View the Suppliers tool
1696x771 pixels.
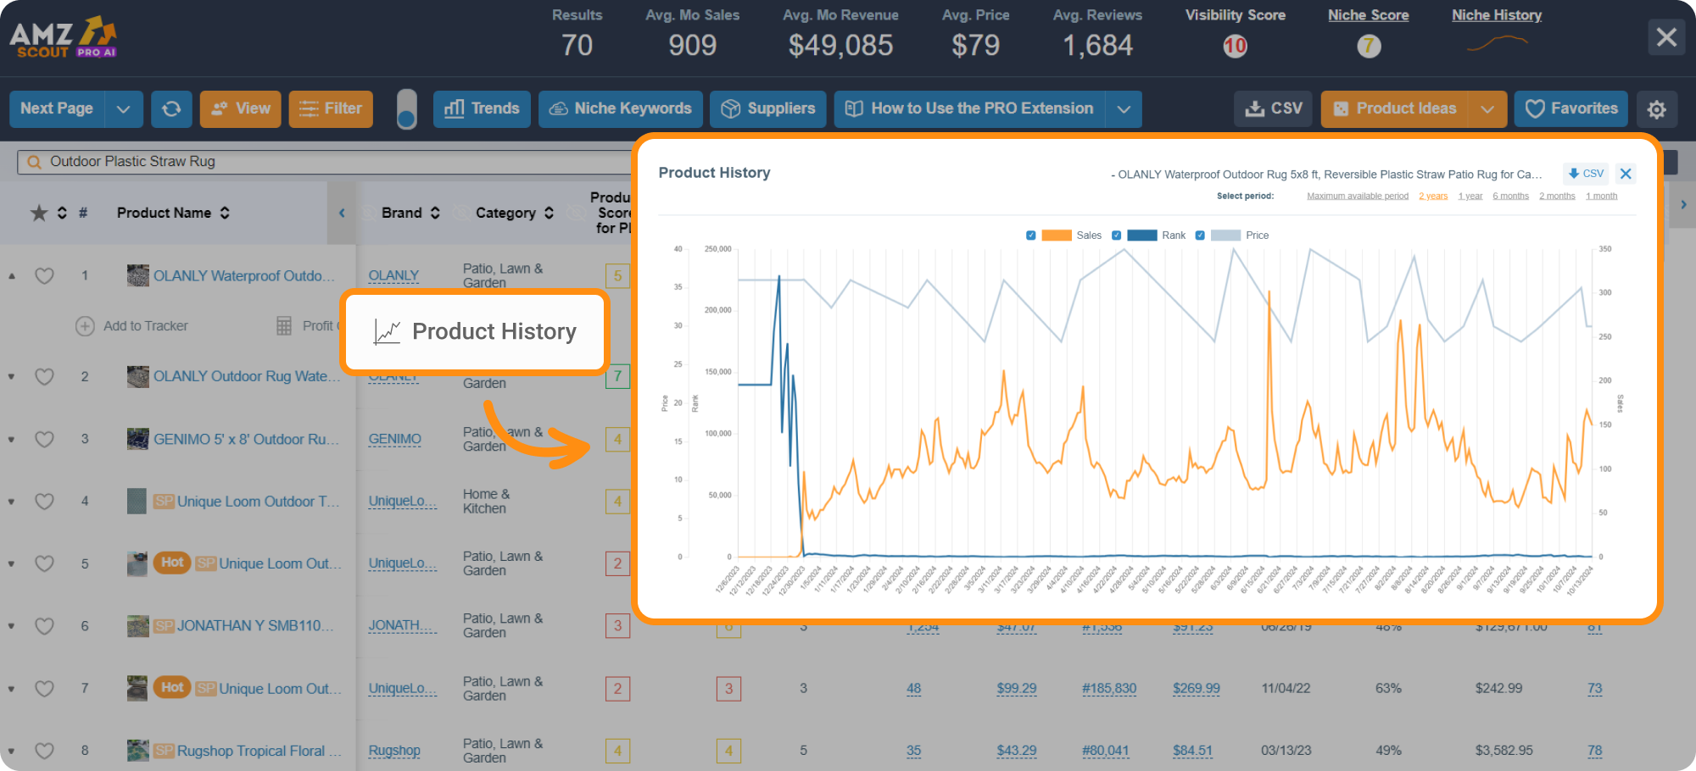(x=767, y=108)
